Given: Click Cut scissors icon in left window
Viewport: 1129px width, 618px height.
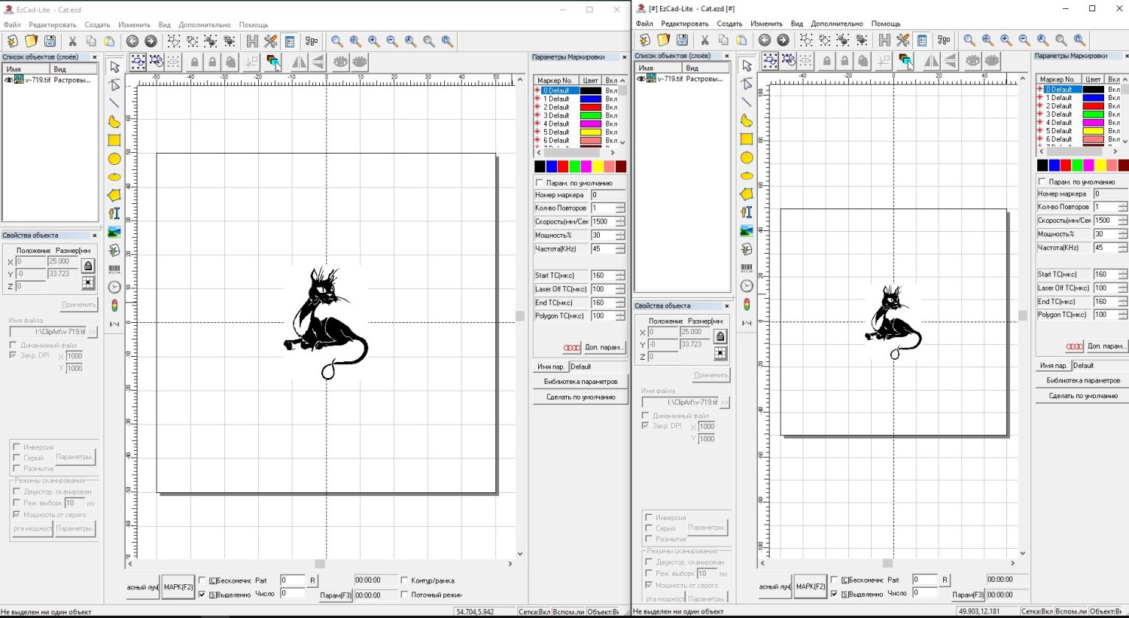Looking at the screenshot, I should coord(72,41).
